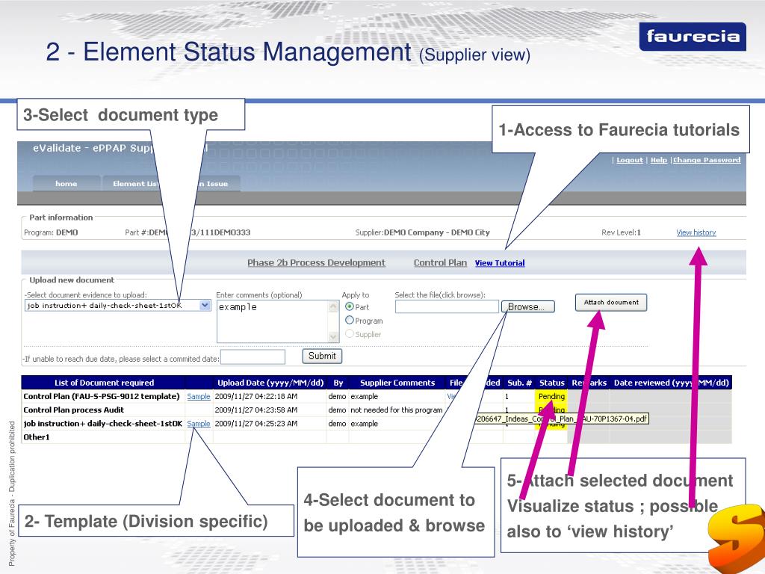Open the home tab
The height and width of the screenshot is (574, 765).
tap(66, 184)
